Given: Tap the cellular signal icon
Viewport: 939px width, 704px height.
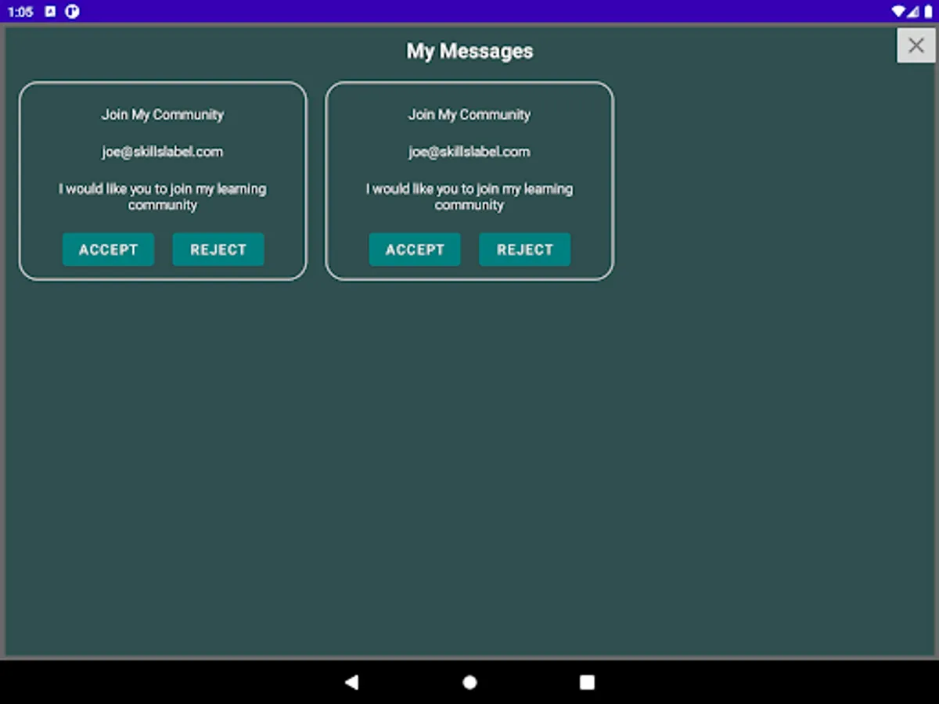Looking at the screenshot, I should pos(911,11).
